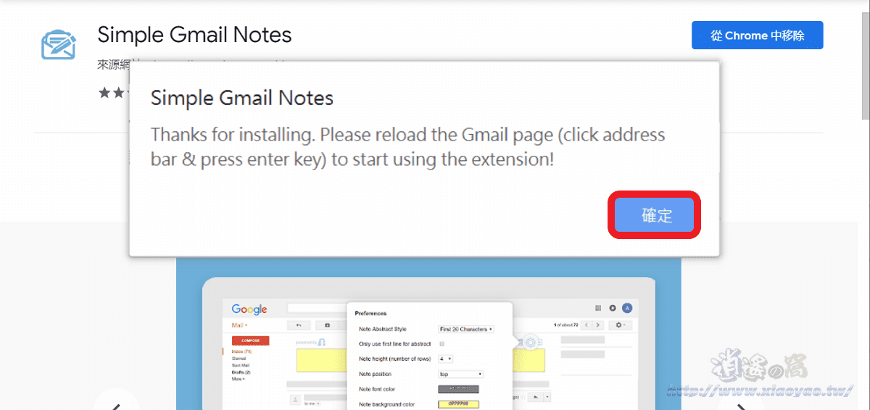
Task: Click the account avatar in the preview
Action: [x=627, y=308]
